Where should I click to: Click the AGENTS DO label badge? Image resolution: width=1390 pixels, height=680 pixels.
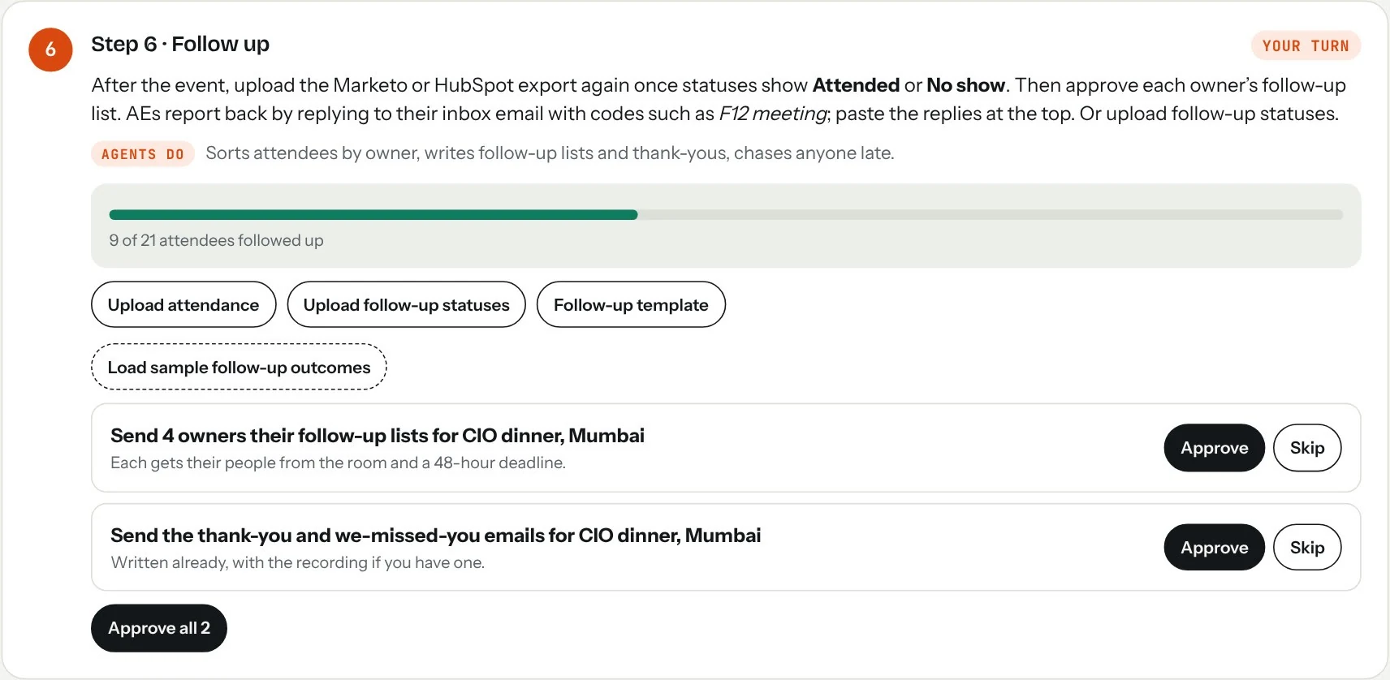(x=143, y=154)
